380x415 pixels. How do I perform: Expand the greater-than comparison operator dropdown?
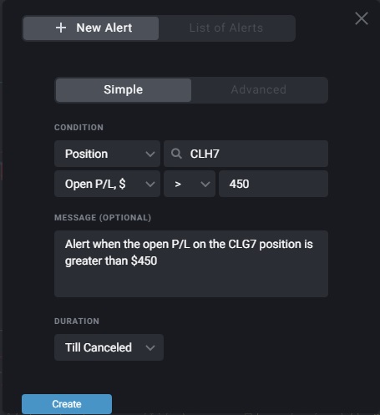(190, 184)
